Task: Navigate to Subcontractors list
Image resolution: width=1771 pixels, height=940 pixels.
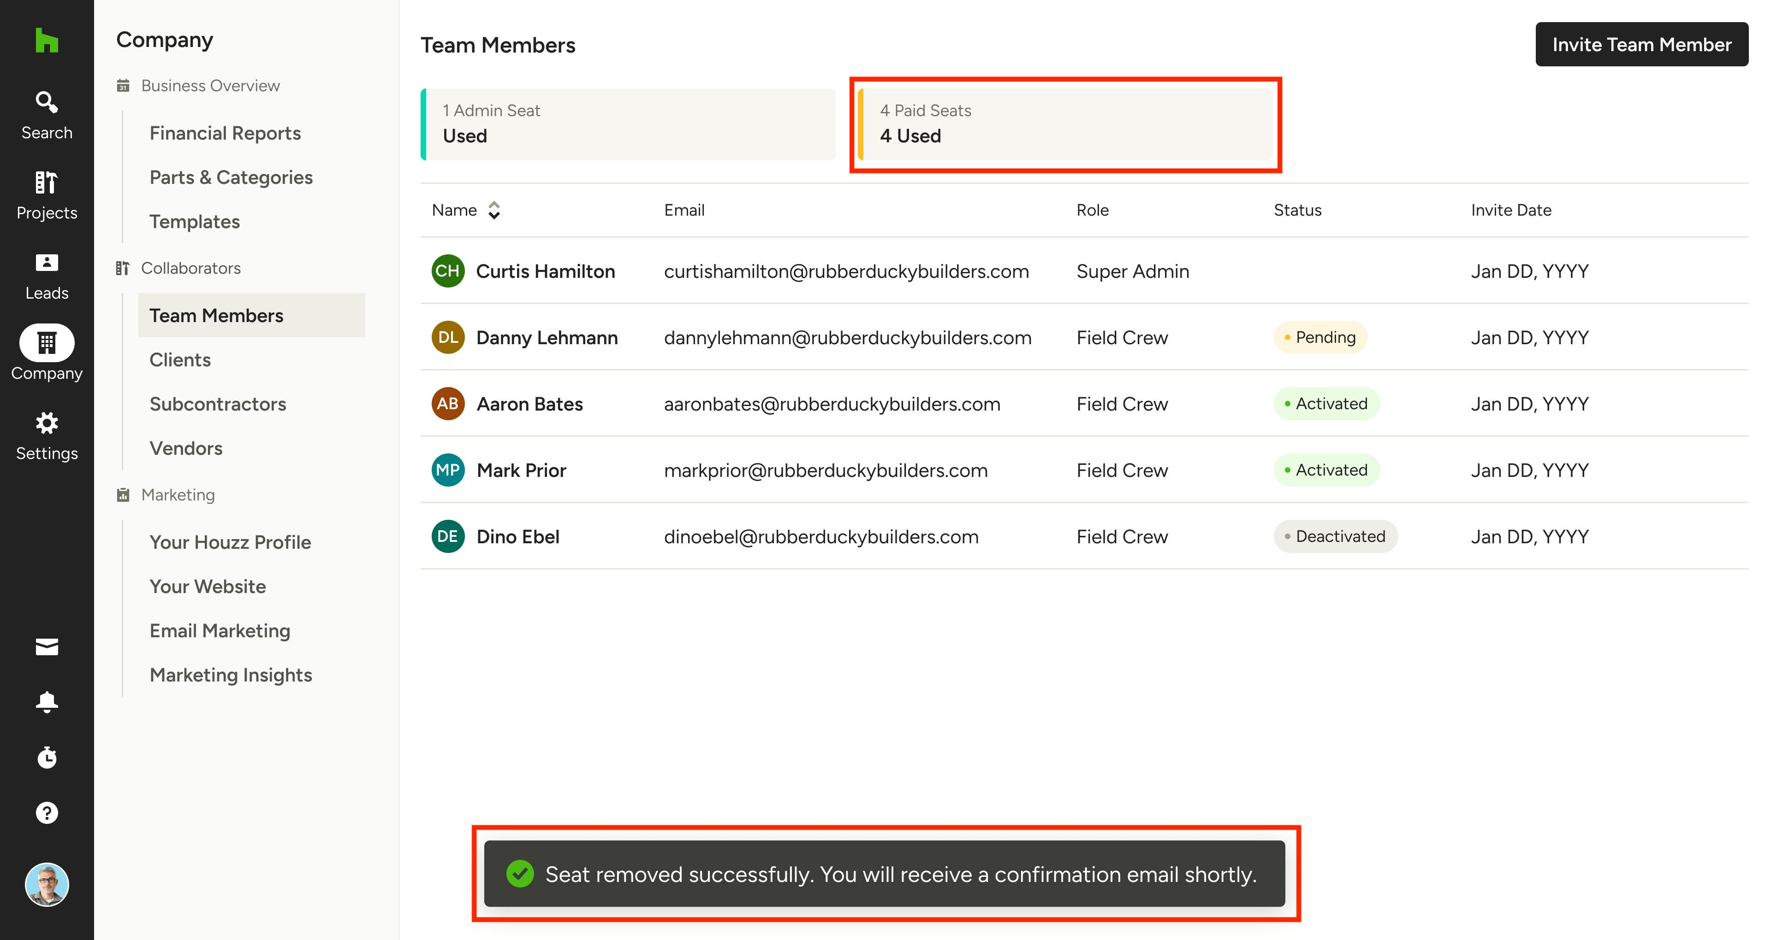Action: [x=217, y=404]
